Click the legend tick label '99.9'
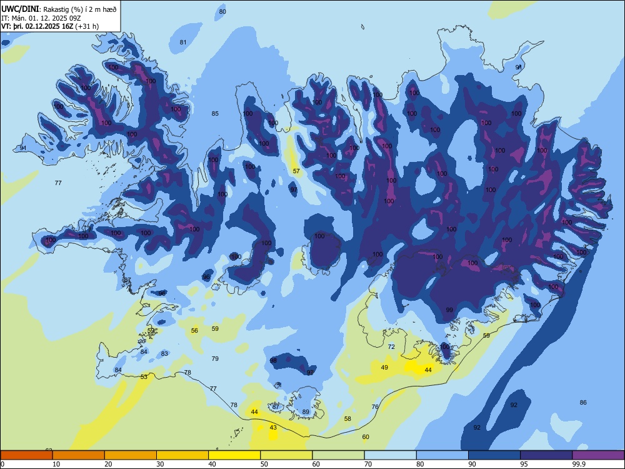Image resolution: width=625 pixels, height=469 pixels. (579, 464)
